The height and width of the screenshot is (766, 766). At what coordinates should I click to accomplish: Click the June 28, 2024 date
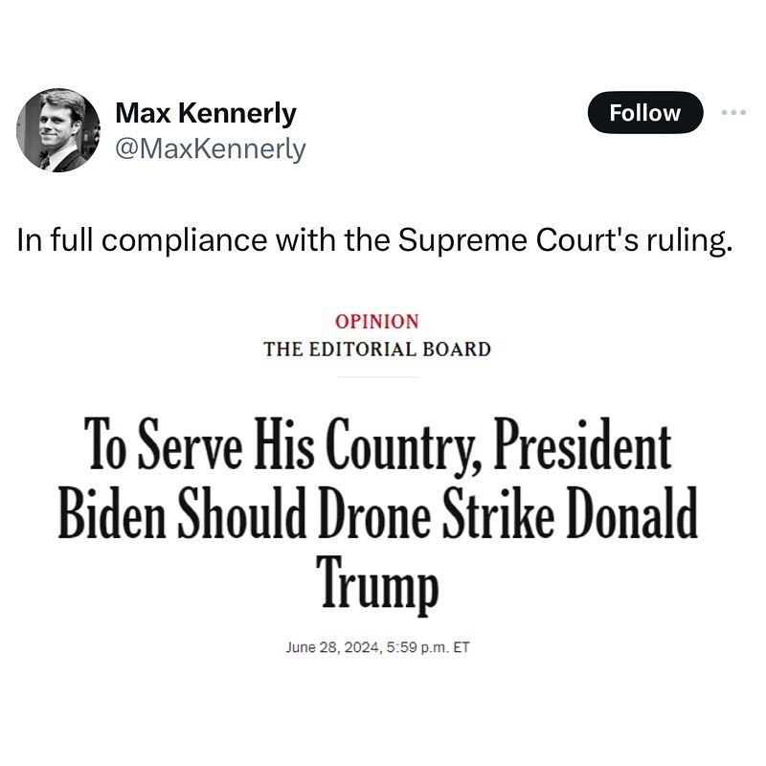pyautogui.click(x=332, y=647)
